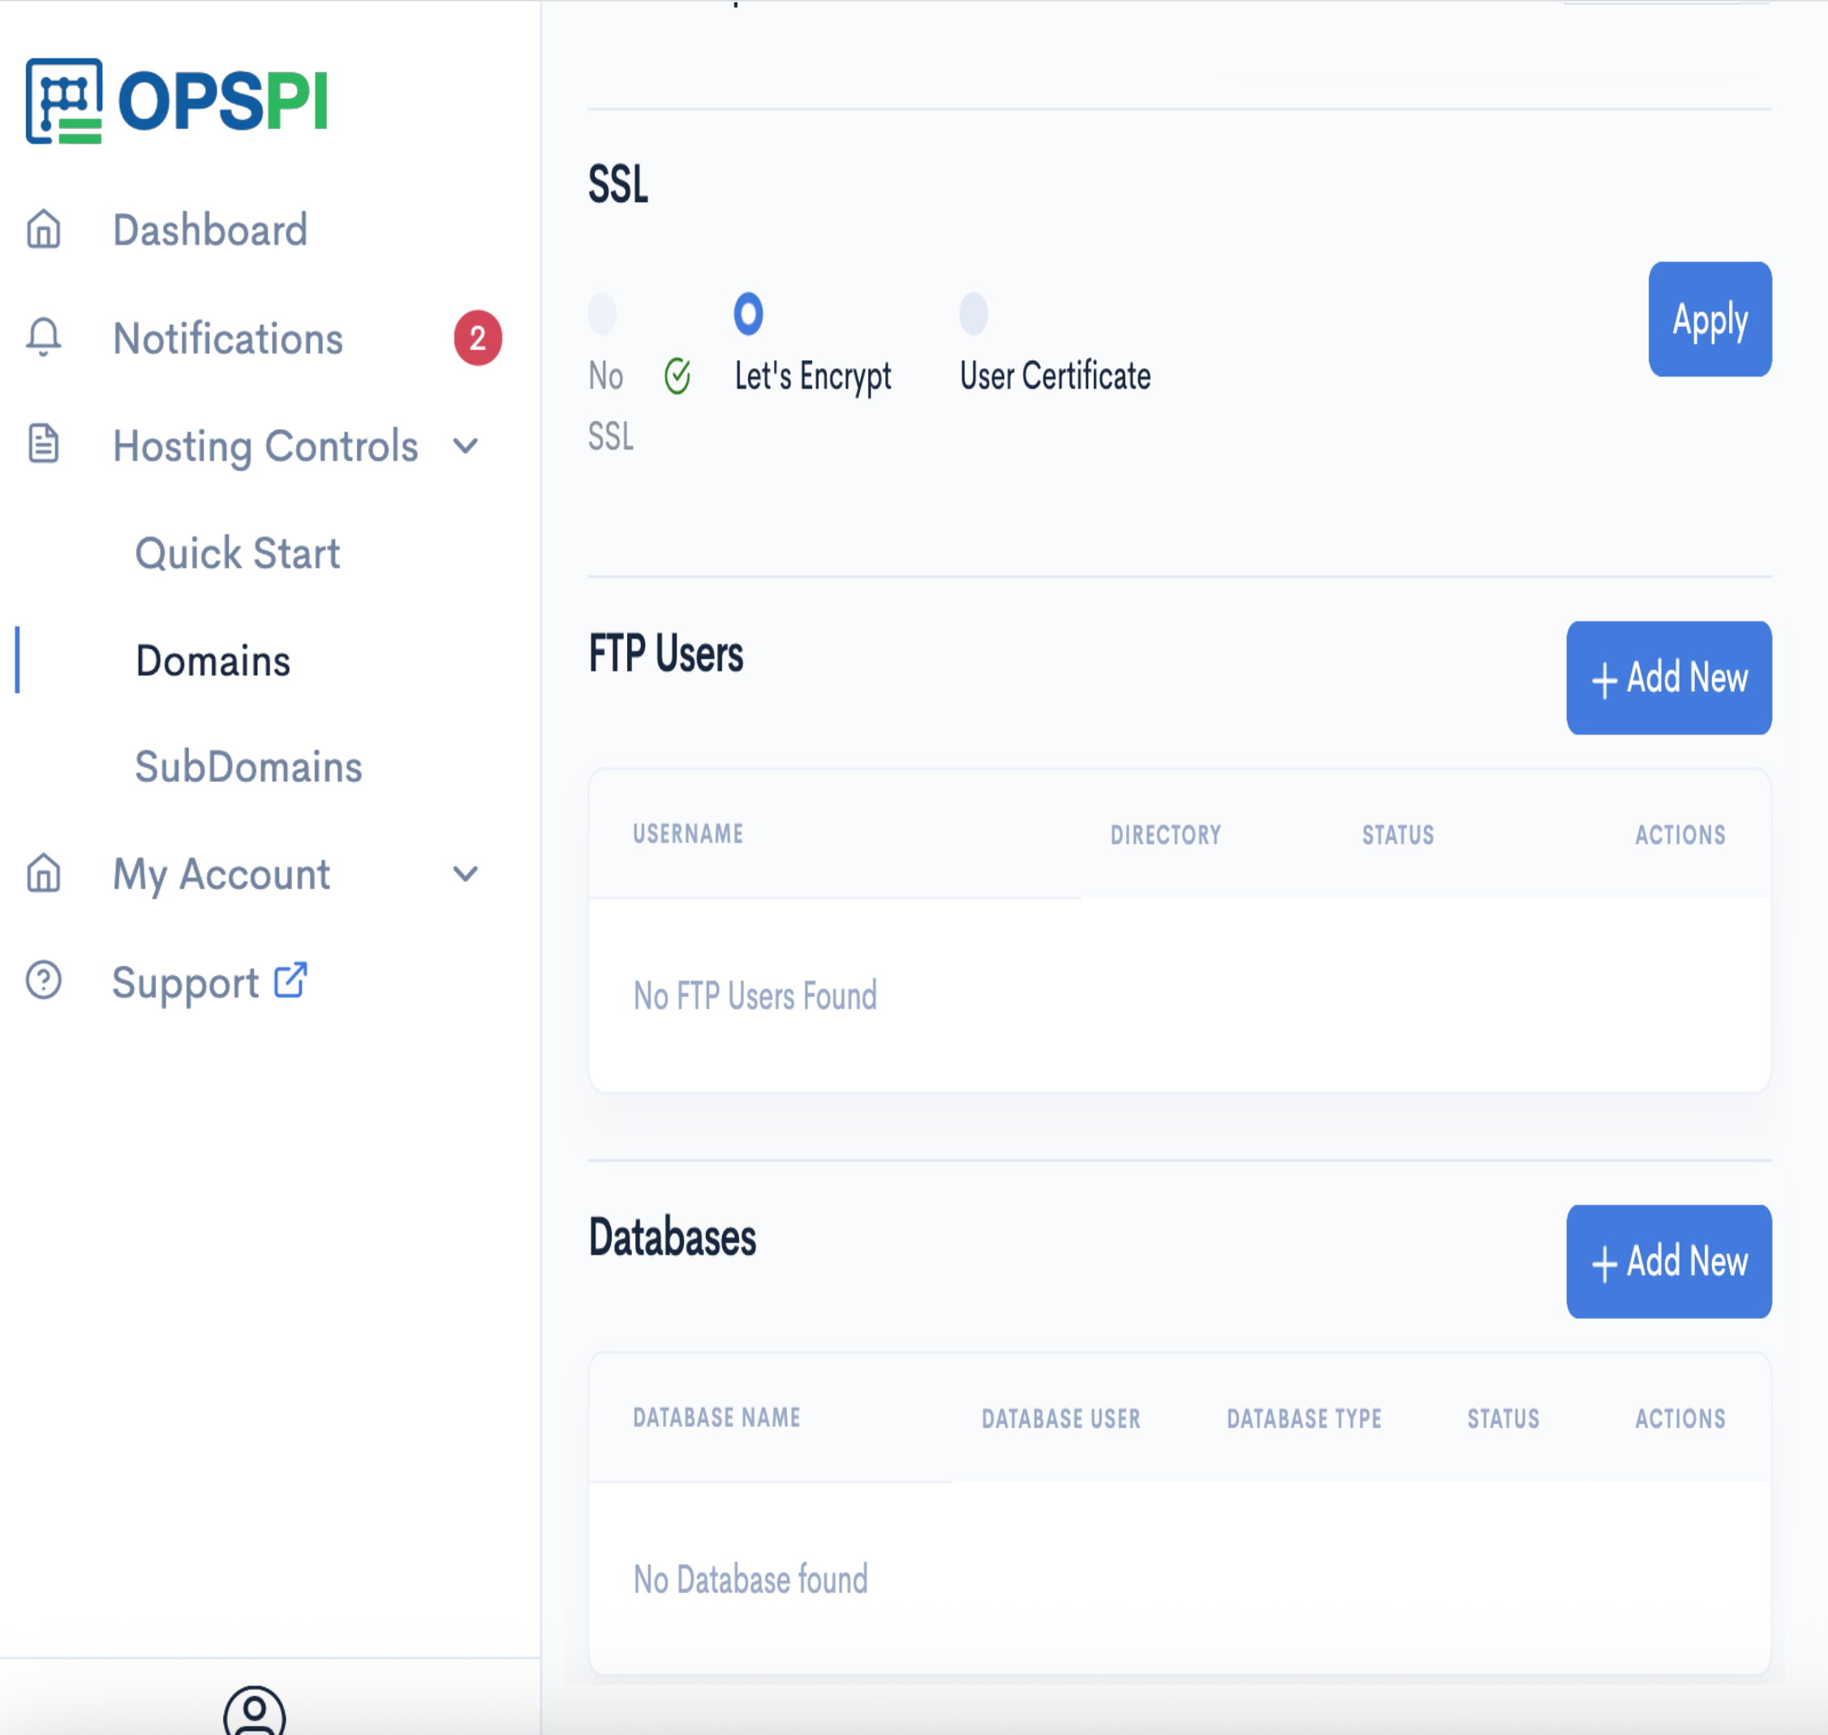Open the user profile avatar icon
The width and height of the screenshot is (1828, 1735).
(x=255, y=1713)
